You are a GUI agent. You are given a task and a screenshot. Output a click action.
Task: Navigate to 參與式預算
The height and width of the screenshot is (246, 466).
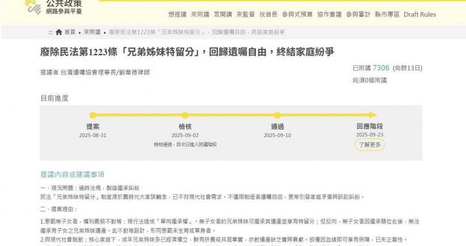tap(298, 14)
